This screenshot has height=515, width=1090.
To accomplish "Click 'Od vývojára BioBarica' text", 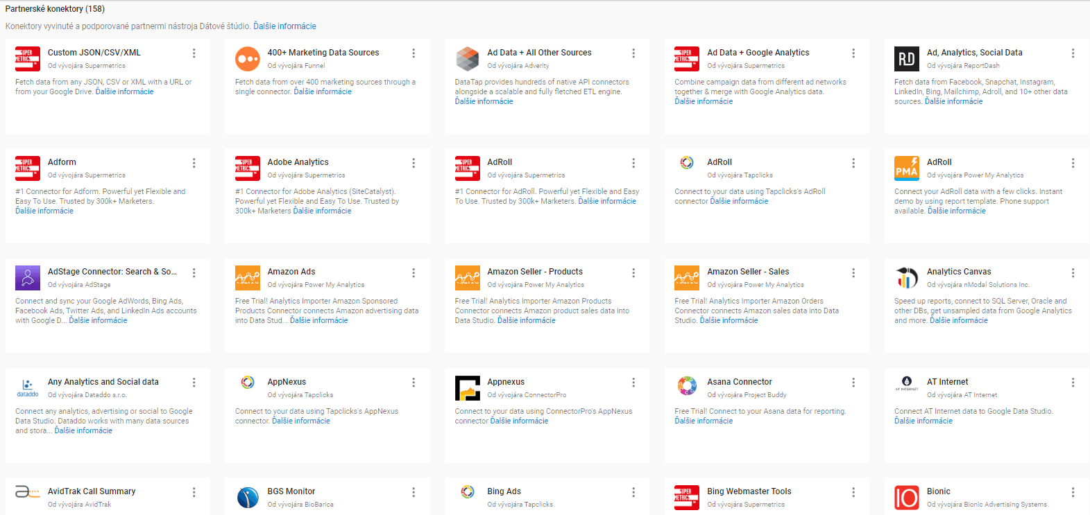I will click(300, 505).
